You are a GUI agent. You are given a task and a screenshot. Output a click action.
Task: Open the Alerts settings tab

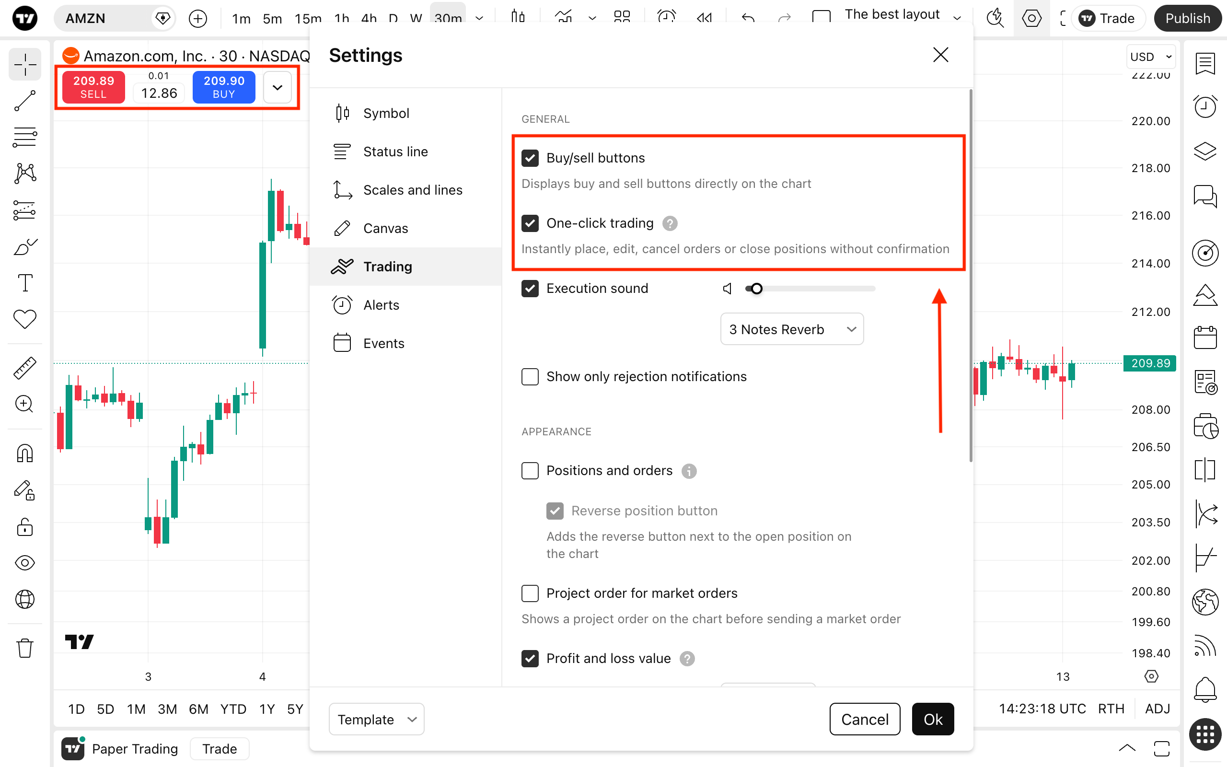point(381,305)
